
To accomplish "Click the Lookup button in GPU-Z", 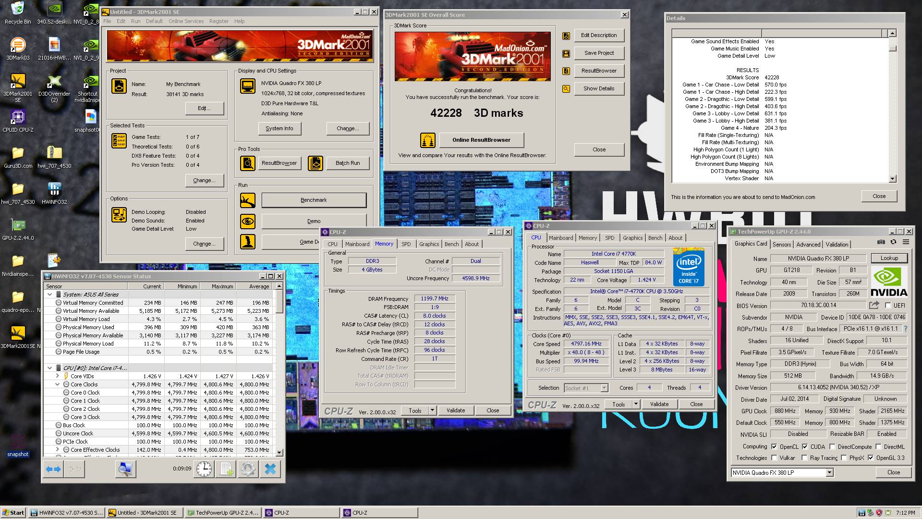I will [x=889, y=258].
